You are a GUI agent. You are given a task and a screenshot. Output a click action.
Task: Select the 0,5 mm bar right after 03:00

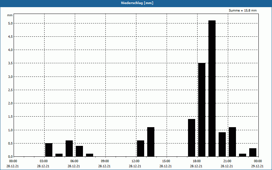point(49,150)
